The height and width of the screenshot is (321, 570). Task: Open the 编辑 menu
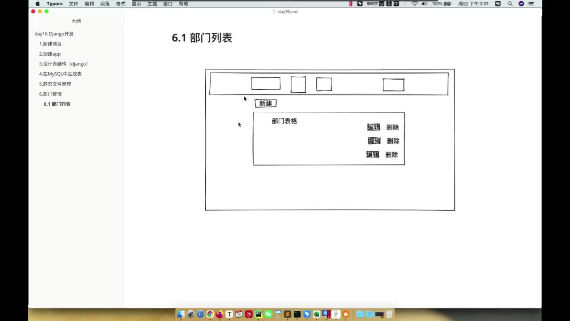[x=90, y=4]
